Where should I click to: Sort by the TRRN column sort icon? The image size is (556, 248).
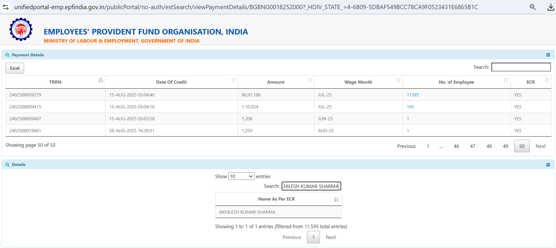(x=101, y=80)
